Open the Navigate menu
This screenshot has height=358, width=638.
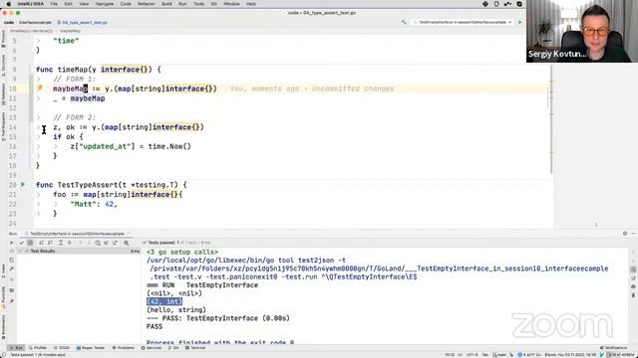[105, 4]
